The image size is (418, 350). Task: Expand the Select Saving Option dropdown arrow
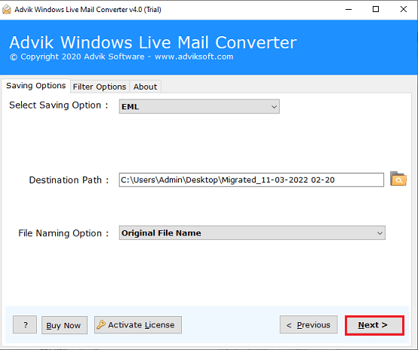tap(274, 107)
